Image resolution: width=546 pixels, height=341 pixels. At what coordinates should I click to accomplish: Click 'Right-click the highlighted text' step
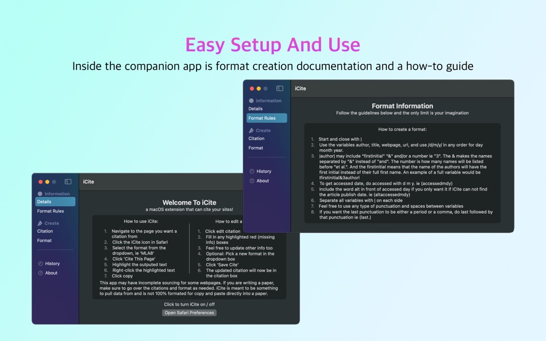pyautogui.click(x=143, y=270)
